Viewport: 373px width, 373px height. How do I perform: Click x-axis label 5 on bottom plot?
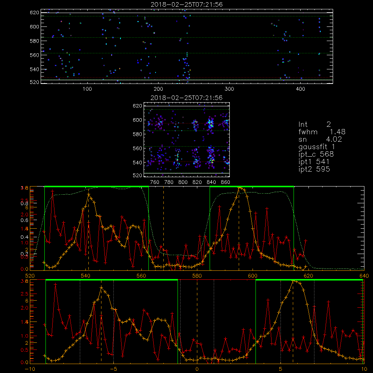tap(281, 369)
